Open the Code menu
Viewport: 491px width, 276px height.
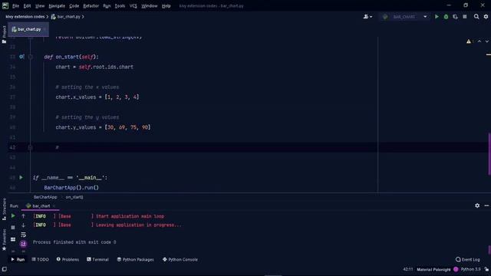pos(74,6)
